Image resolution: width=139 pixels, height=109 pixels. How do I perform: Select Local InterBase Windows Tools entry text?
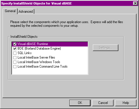[x=39, y=62]
